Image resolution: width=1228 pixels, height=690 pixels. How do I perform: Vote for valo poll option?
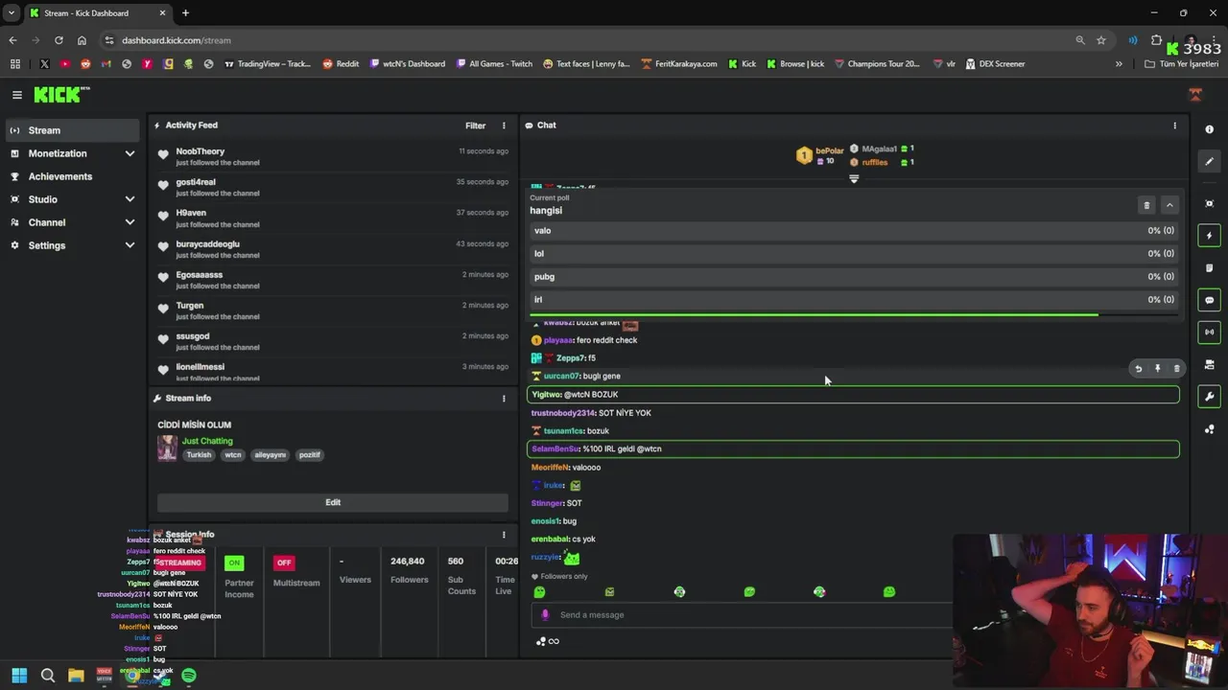tap(854, 231)
